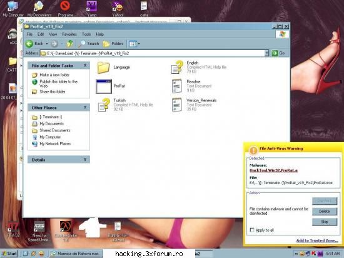Click the green Back arrow icon
Viewport: 344px width, 258px height.
pos(29,44)
